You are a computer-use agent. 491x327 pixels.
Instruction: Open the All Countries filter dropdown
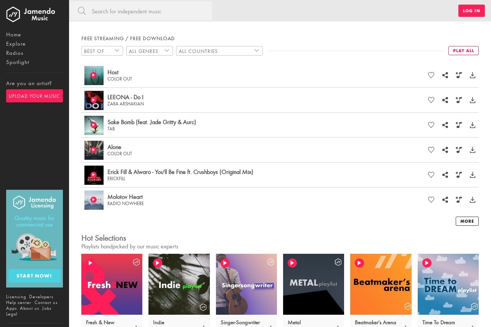coord(219,51)
